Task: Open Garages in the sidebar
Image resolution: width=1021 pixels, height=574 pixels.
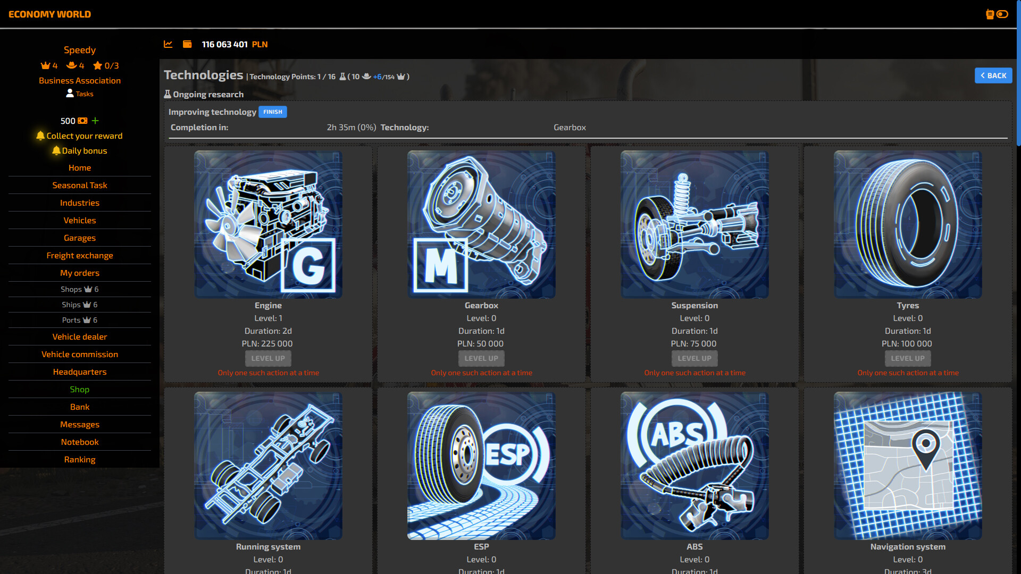Action: click(x=80, y=238)
